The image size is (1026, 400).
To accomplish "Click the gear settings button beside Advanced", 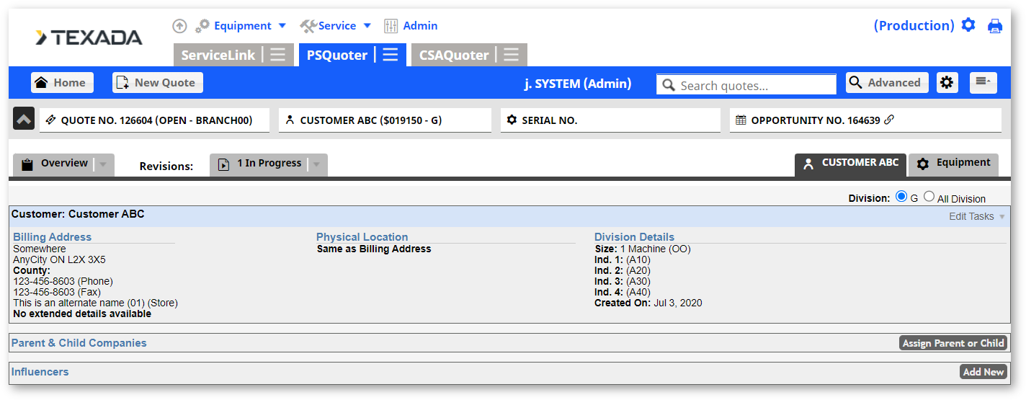I will [947, 83].
